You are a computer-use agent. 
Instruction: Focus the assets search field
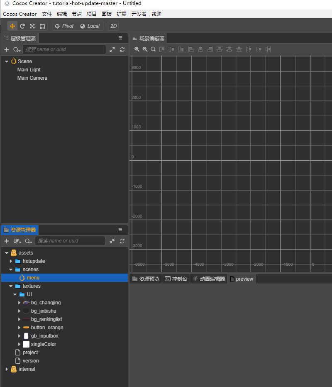[x=70, y=241]
